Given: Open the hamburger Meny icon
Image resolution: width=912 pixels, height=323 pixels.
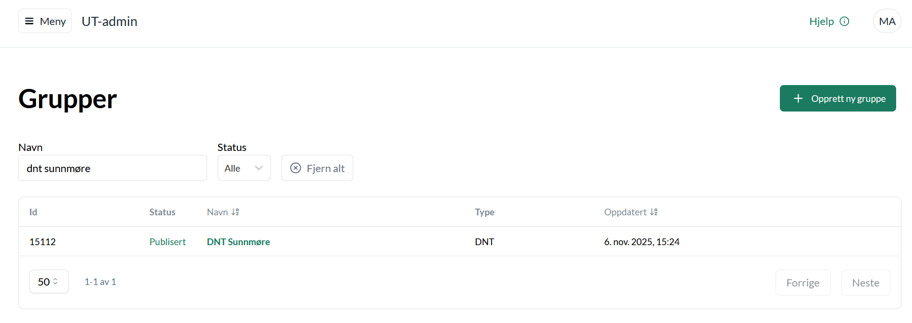Looking at the screenshot, I should 29,21.
